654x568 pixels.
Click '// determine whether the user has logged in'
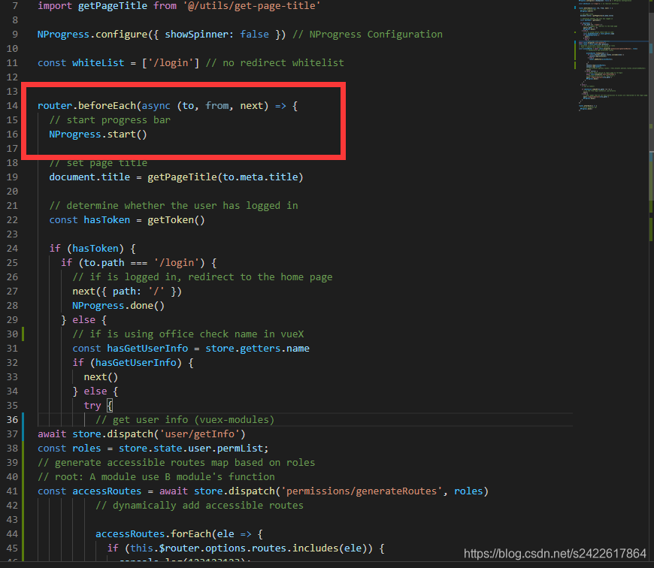tap(174, 206)
